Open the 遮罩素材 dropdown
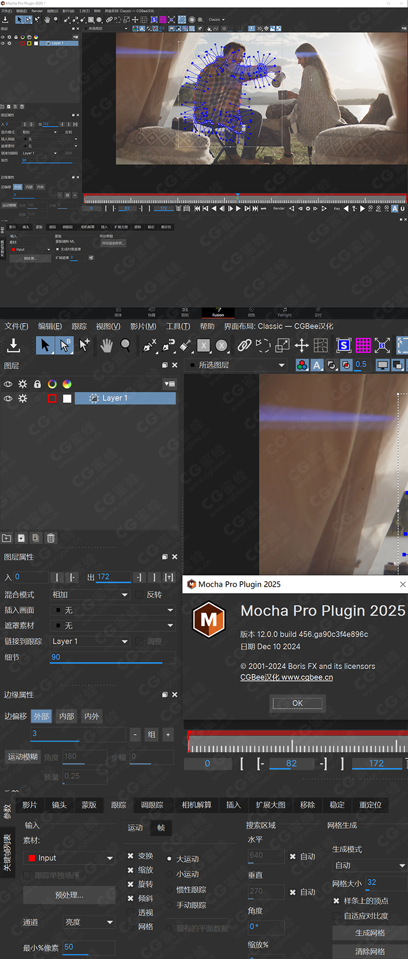The width and height of the screenshot is (408, 959). point(113,626)
